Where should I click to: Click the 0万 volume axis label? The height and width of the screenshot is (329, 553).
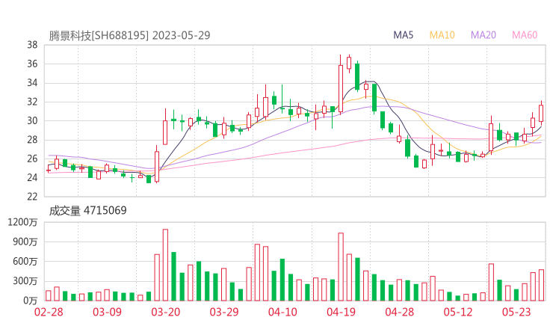click(x=31, y=301)
